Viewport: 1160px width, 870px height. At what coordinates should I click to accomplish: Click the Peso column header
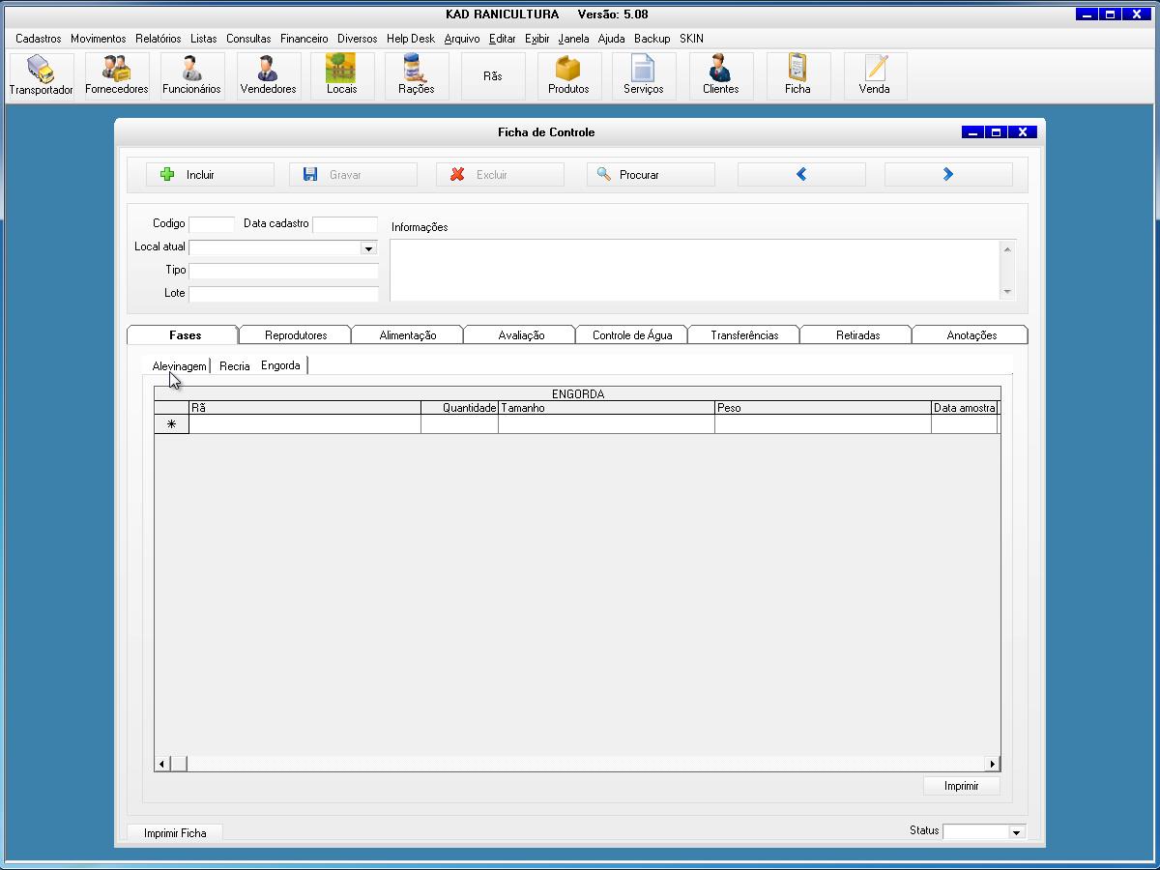click(x=824, y=408)
